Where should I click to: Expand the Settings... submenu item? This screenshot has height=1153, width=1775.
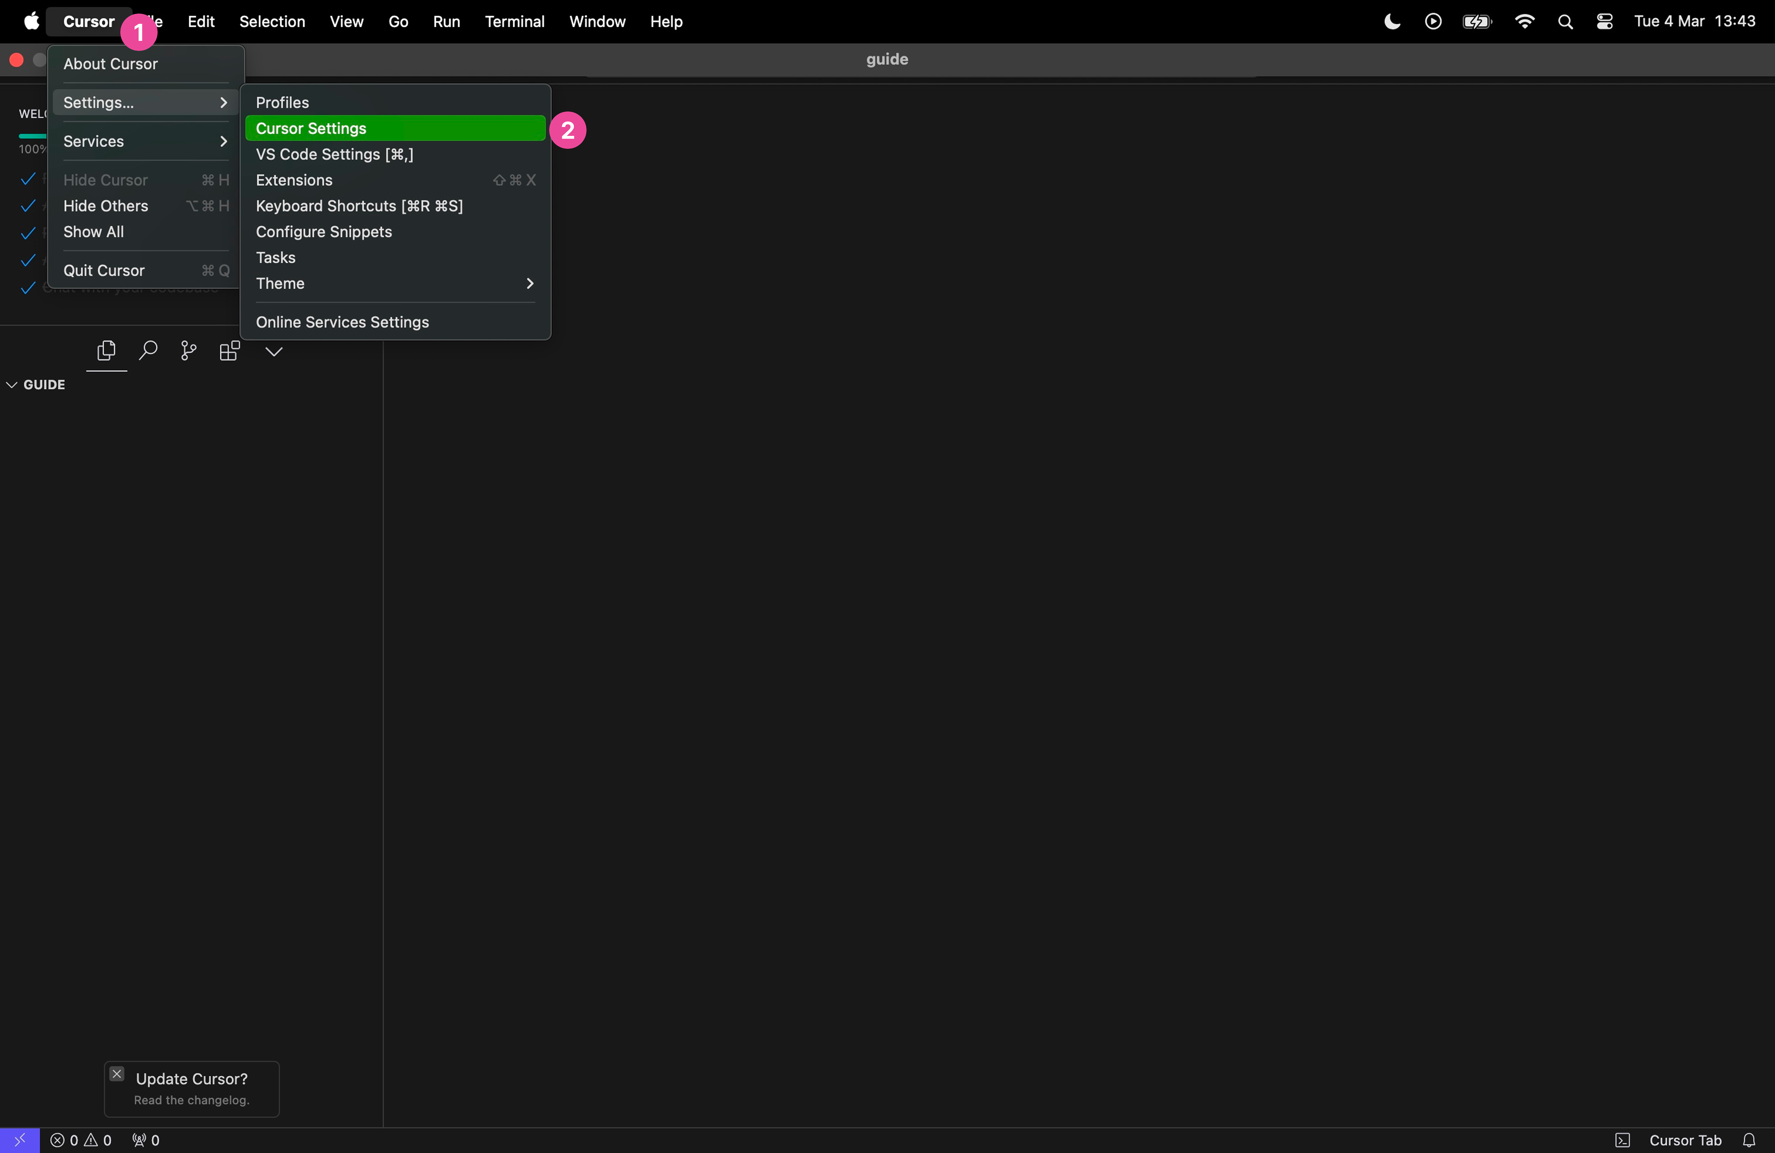(x=146, y=103)
